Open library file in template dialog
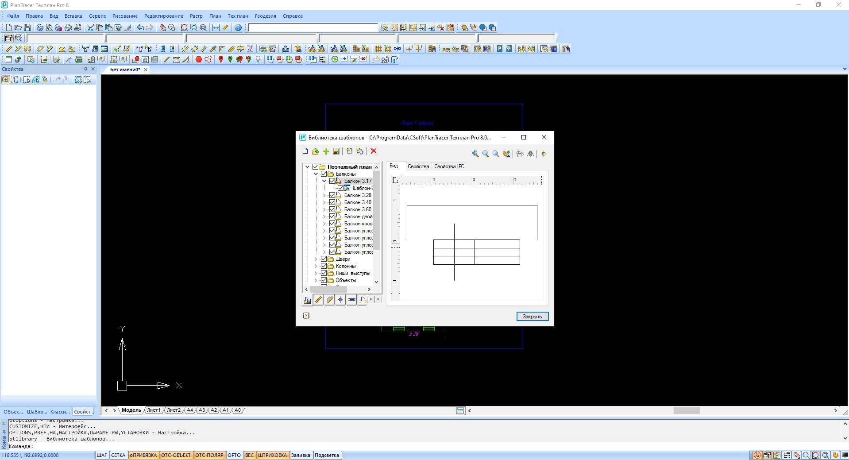 pos(315,151)
